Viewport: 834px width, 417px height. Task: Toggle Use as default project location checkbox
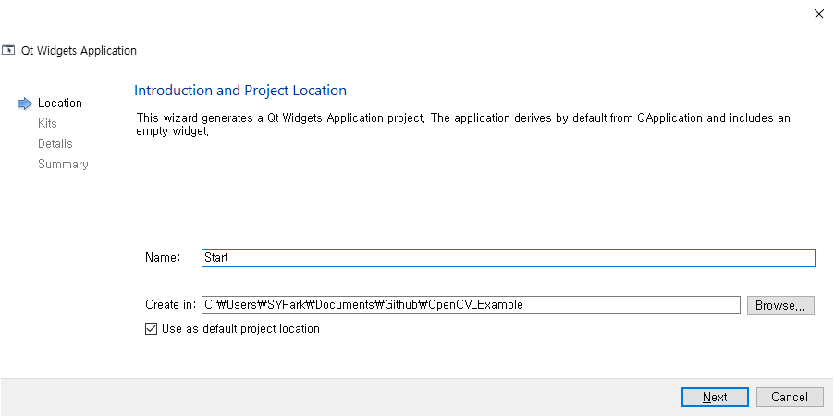(x=151, y=329)
